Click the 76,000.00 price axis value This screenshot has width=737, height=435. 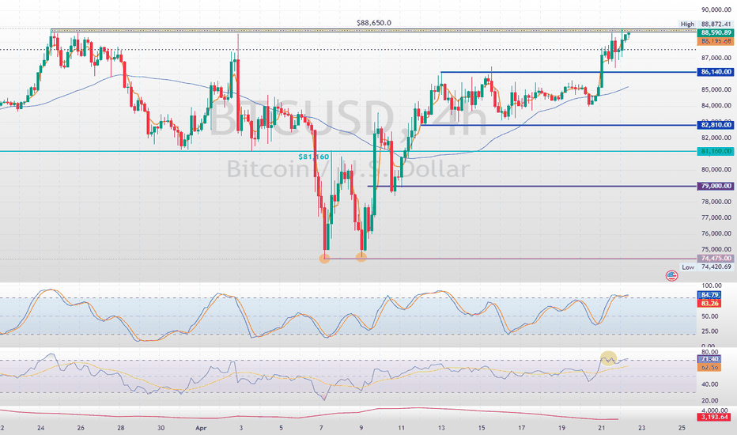(x=716, y=233)
